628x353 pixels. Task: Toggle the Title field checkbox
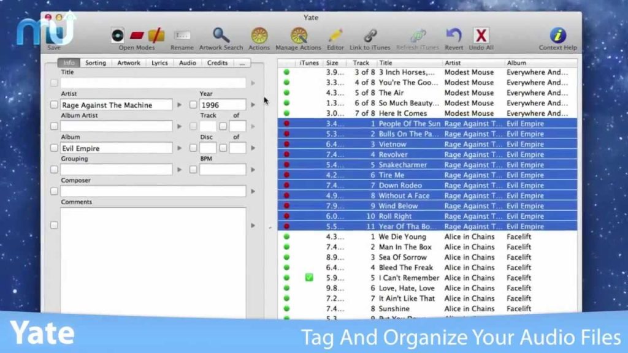click(54, 83)
